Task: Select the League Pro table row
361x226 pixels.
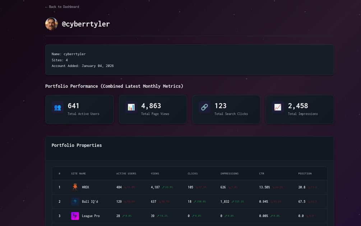Action: pos(180,216)
